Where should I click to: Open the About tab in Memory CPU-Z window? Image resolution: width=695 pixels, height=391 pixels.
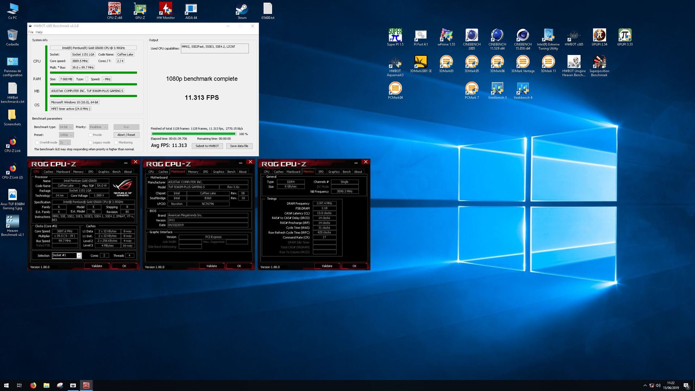[x=358, y=172]
